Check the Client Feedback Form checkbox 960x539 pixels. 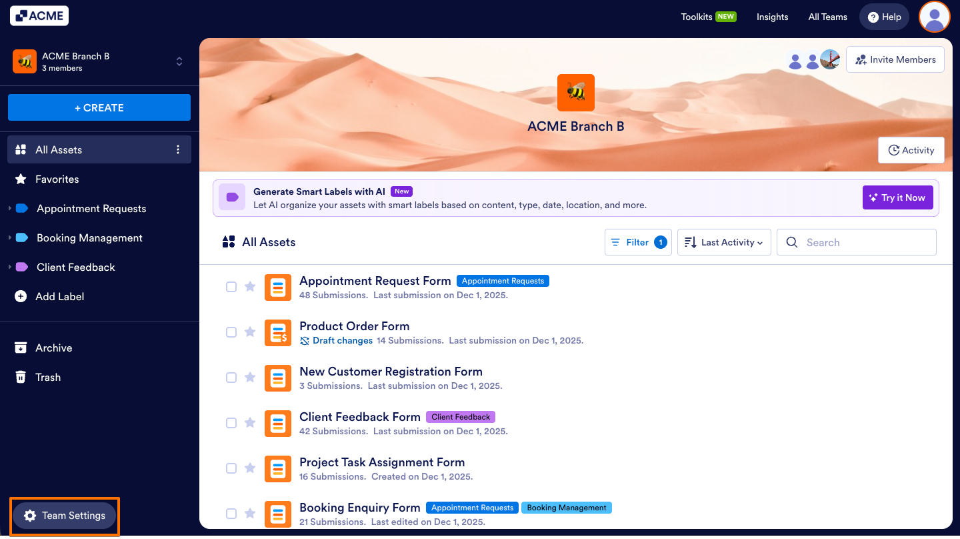[231, 423]
